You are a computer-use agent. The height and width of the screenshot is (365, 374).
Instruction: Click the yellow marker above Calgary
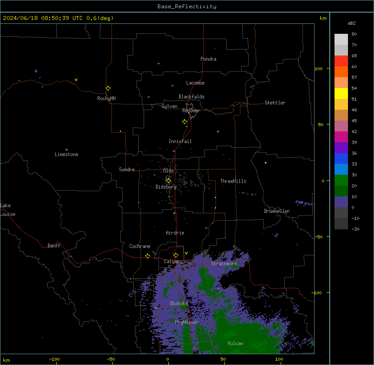coord(176,255)
